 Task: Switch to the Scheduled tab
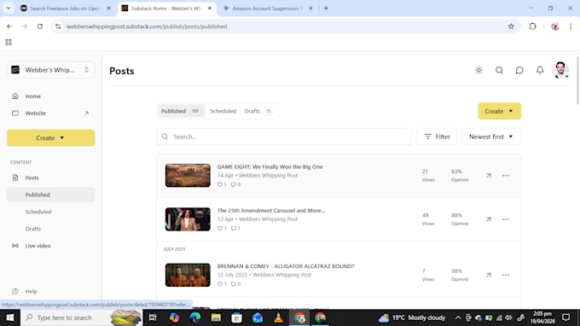coord(223,111)
